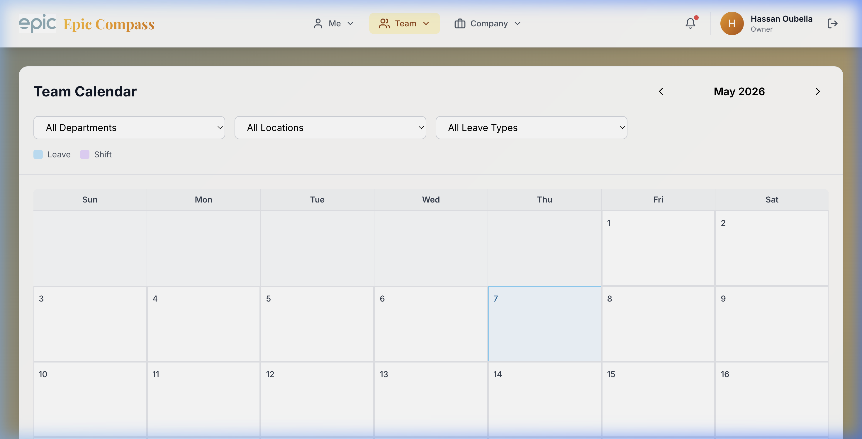Image resolution: width=862 pixels, height=439 pixels.
Task: Select May 5 day cell
Action: coord(317,324)
